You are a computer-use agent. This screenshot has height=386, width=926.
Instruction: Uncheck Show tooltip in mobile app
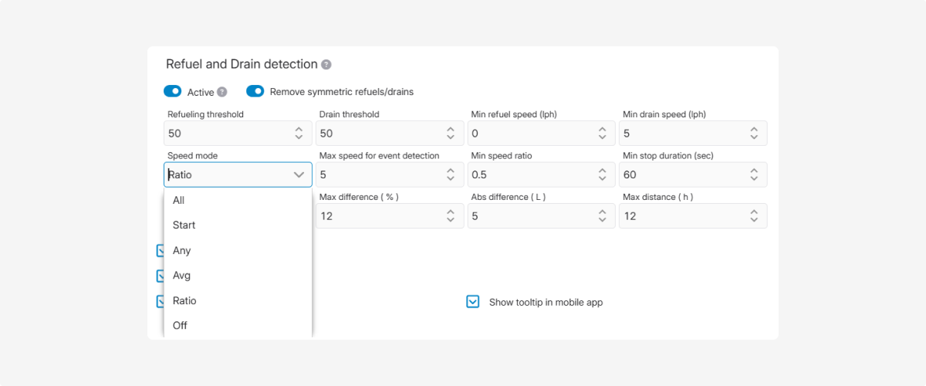pos(473,302)
